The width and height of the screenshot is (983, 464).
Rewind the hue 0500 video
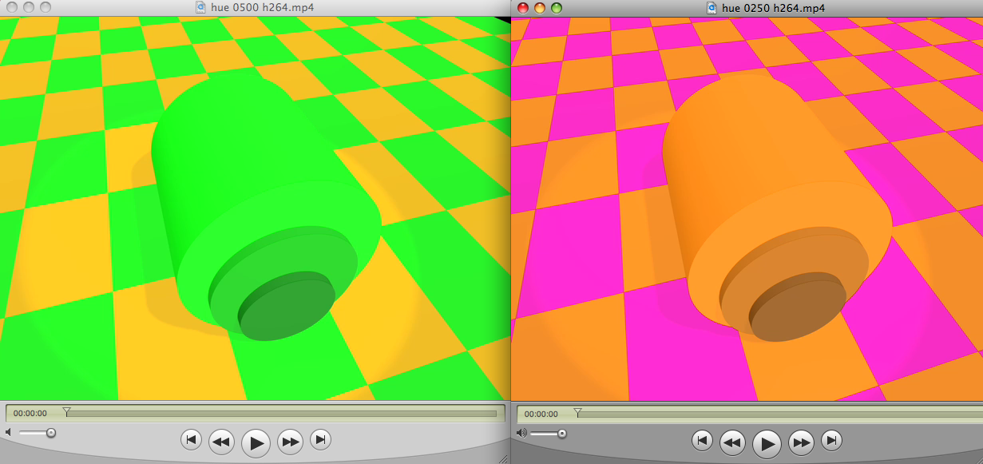[221, 440]
